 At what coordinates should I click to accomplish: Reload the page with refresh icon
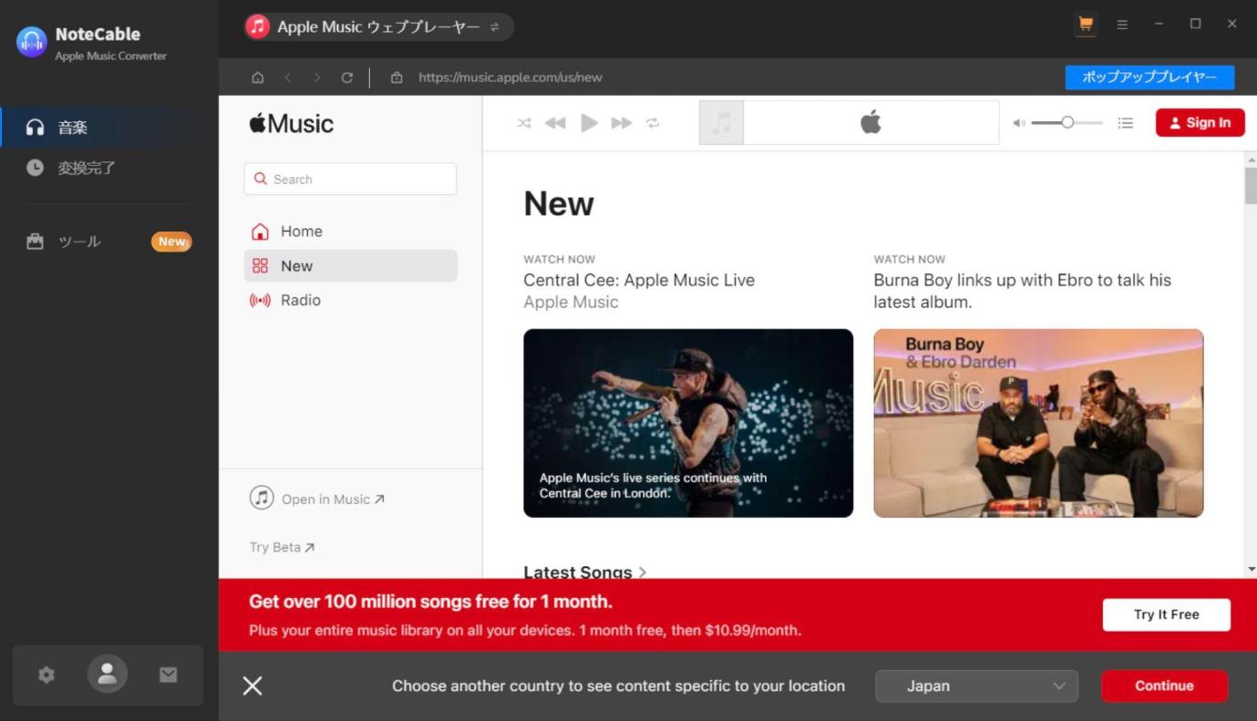pyautogui.click(x=346, y=77)
